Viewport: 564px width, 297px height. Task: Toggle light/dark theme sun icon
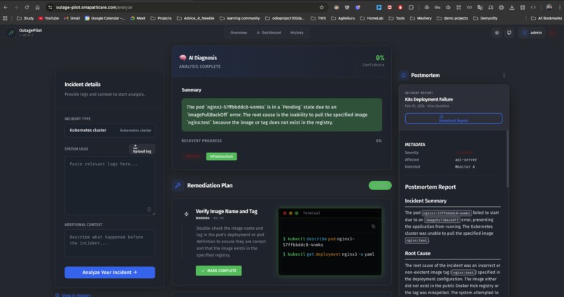pos(497,33)
